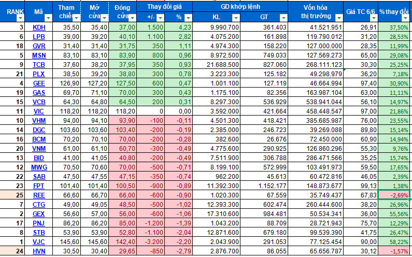
Task: Open the Mã column filter dropdown
Action: 48,18
